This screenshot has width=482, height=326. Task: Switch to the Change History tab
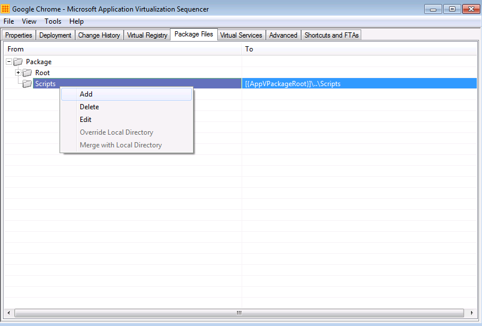pos(99,35)
